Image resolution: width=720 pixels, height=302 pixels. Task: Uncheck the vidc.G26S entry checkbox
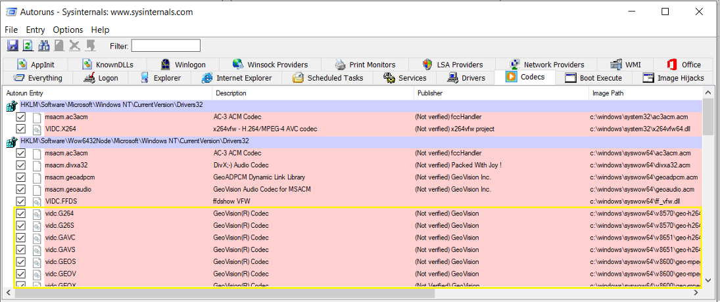click(20, 225)
